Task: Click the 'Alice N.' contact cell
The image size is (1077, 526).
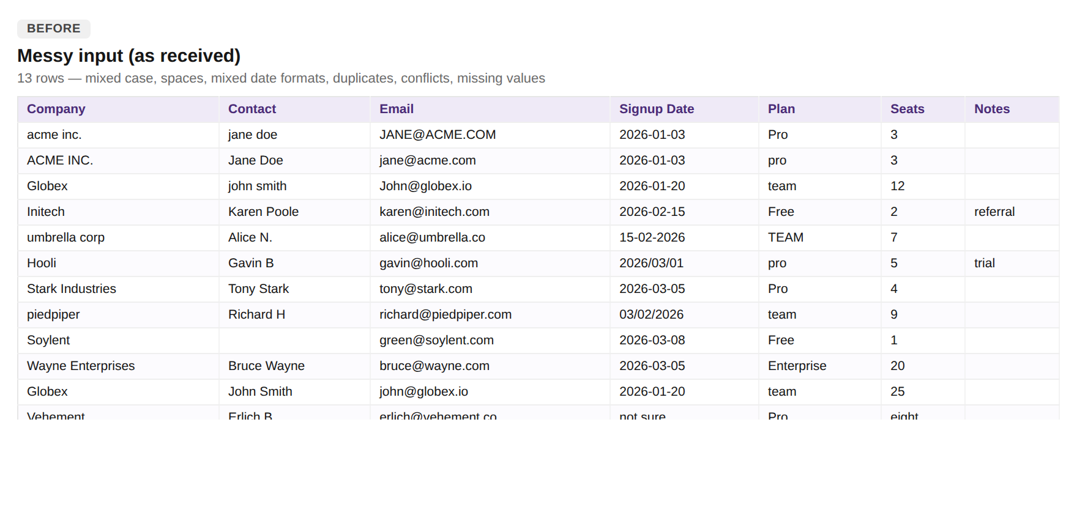Action: click(x=294, y=238)
